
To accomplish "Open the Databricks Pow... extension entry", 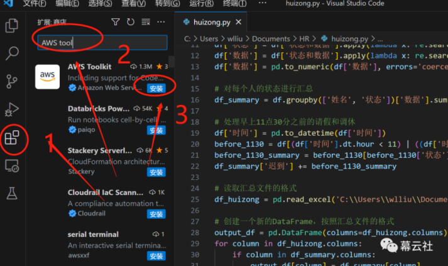I will [x=101, y=119].
